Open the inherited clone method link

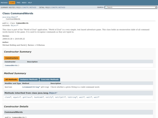pyautogui.click(x=8, y=97)
